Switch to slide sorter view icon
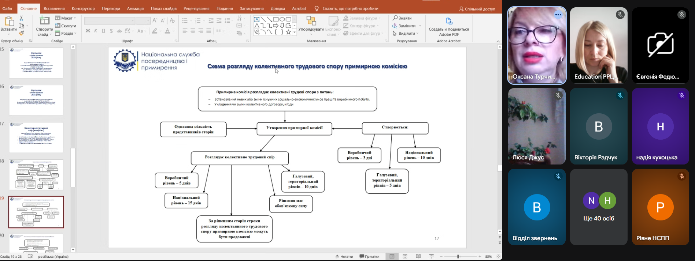Screen dimensions: 695x261 tap(405, 257)
